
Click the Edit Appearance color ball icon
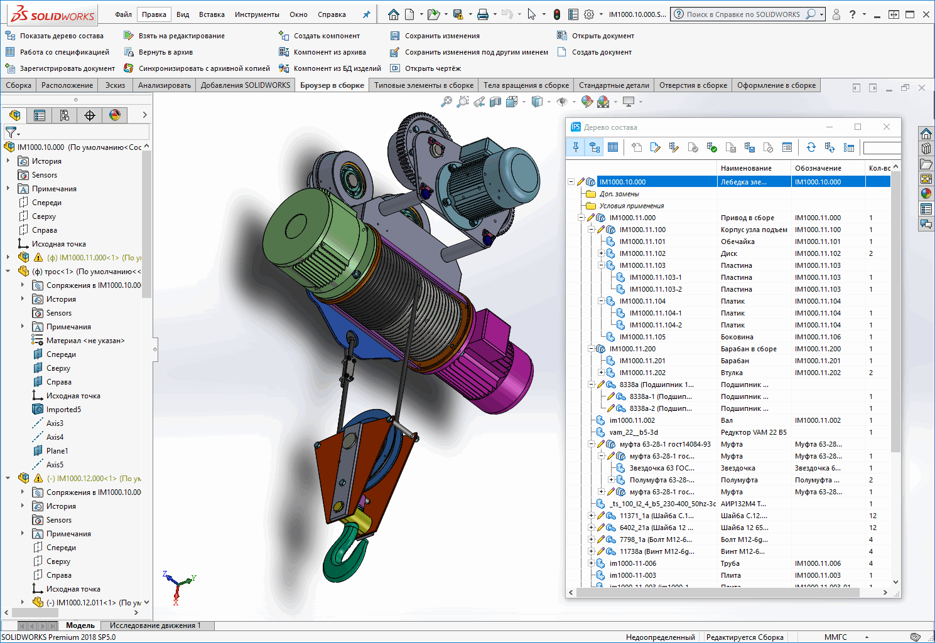(x=586, y=102)
